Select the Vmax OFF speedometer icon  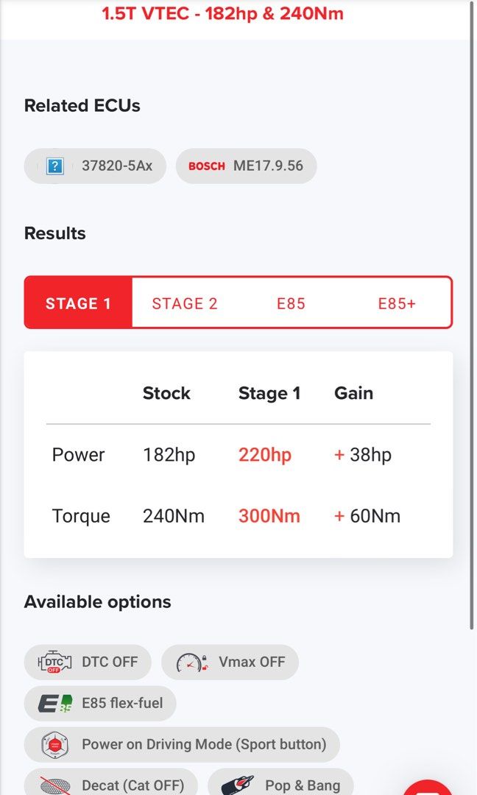[194, 662]
